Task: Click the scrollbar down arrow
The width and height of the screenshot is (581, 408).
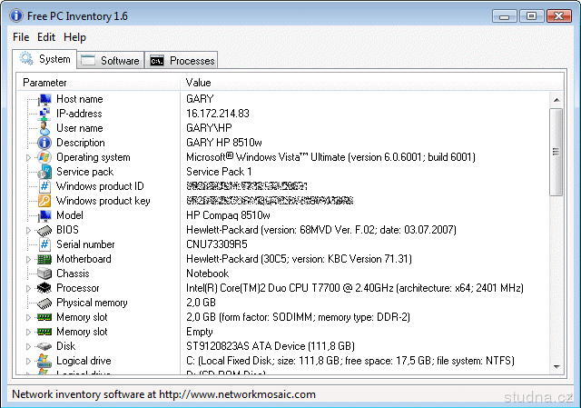Action: 556,367
